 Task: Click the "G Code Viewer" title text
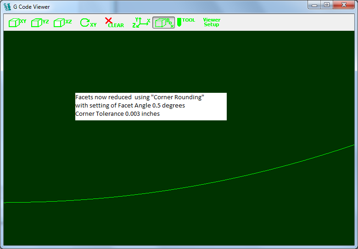(32, 7)
